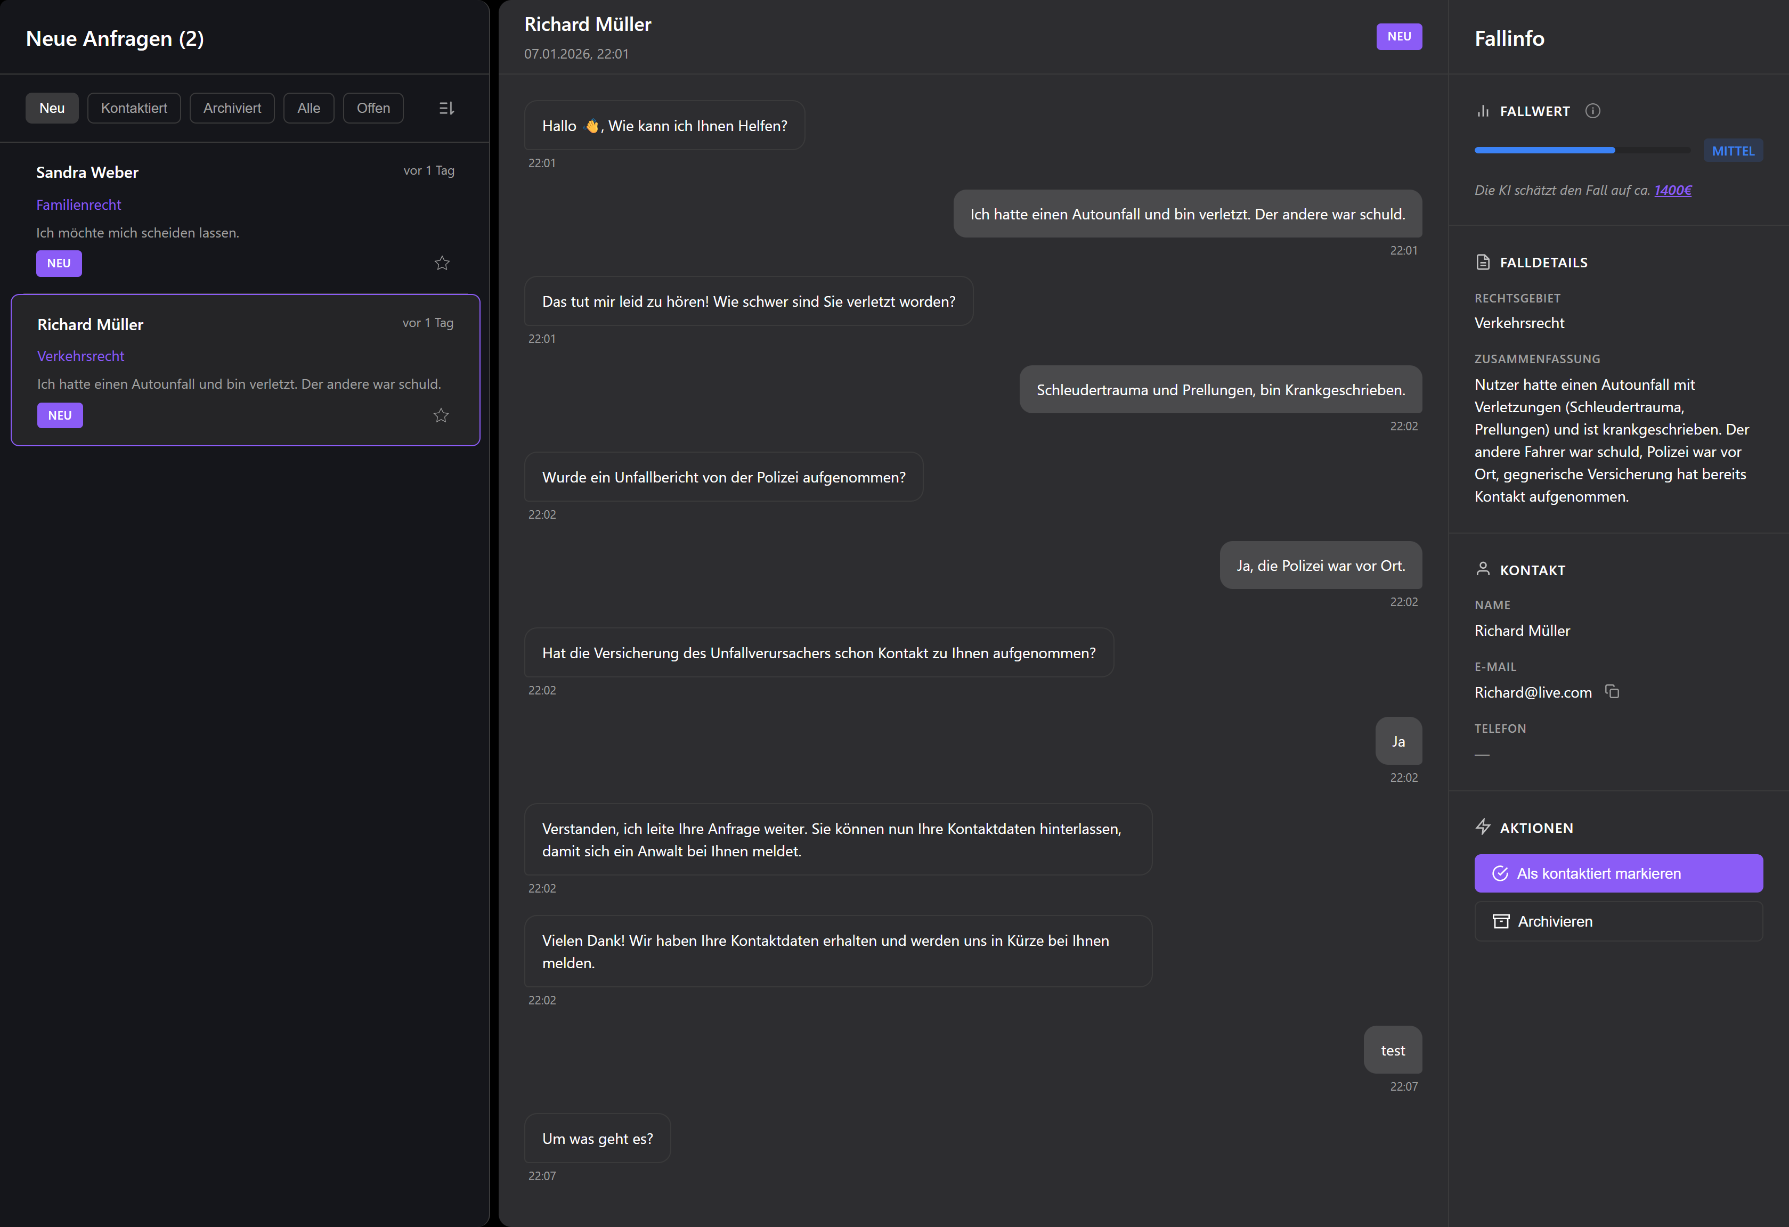The height and width of the screenshot is (1227, 1789).
Task: Adjust the Fallwert progress slider
Action: pyautogui.click(x=1582, y=150)
